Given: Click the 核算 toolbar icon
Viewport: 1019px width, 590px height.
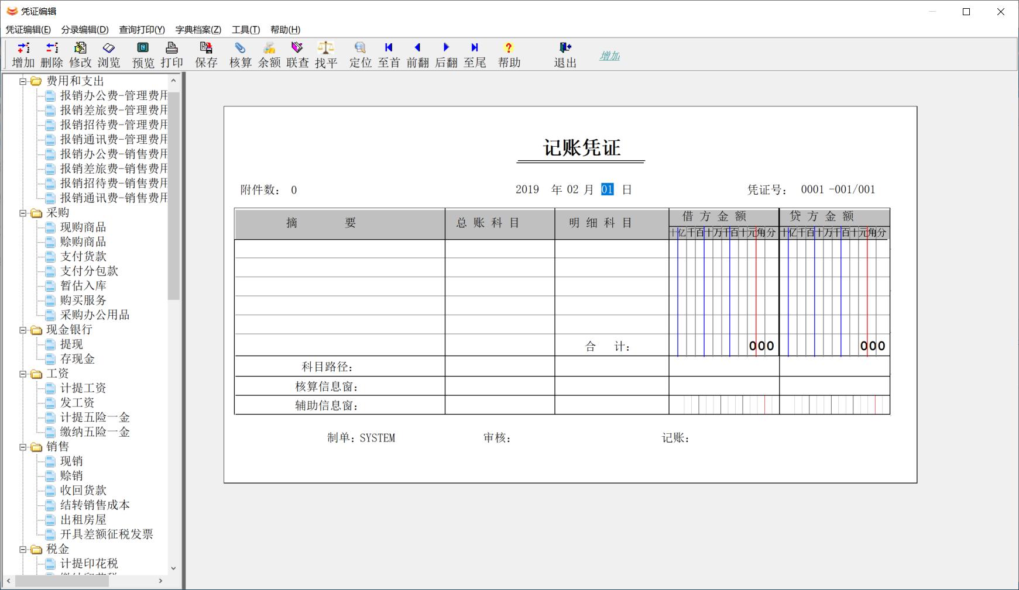Looking at the screenshot, I should [x=241, y=54].
